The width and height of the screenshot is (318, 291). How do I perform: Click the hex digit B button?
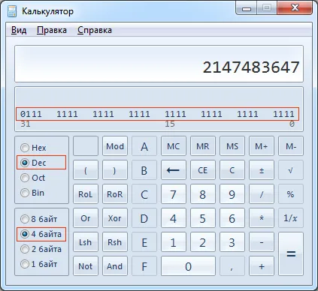tap(144, 170)
